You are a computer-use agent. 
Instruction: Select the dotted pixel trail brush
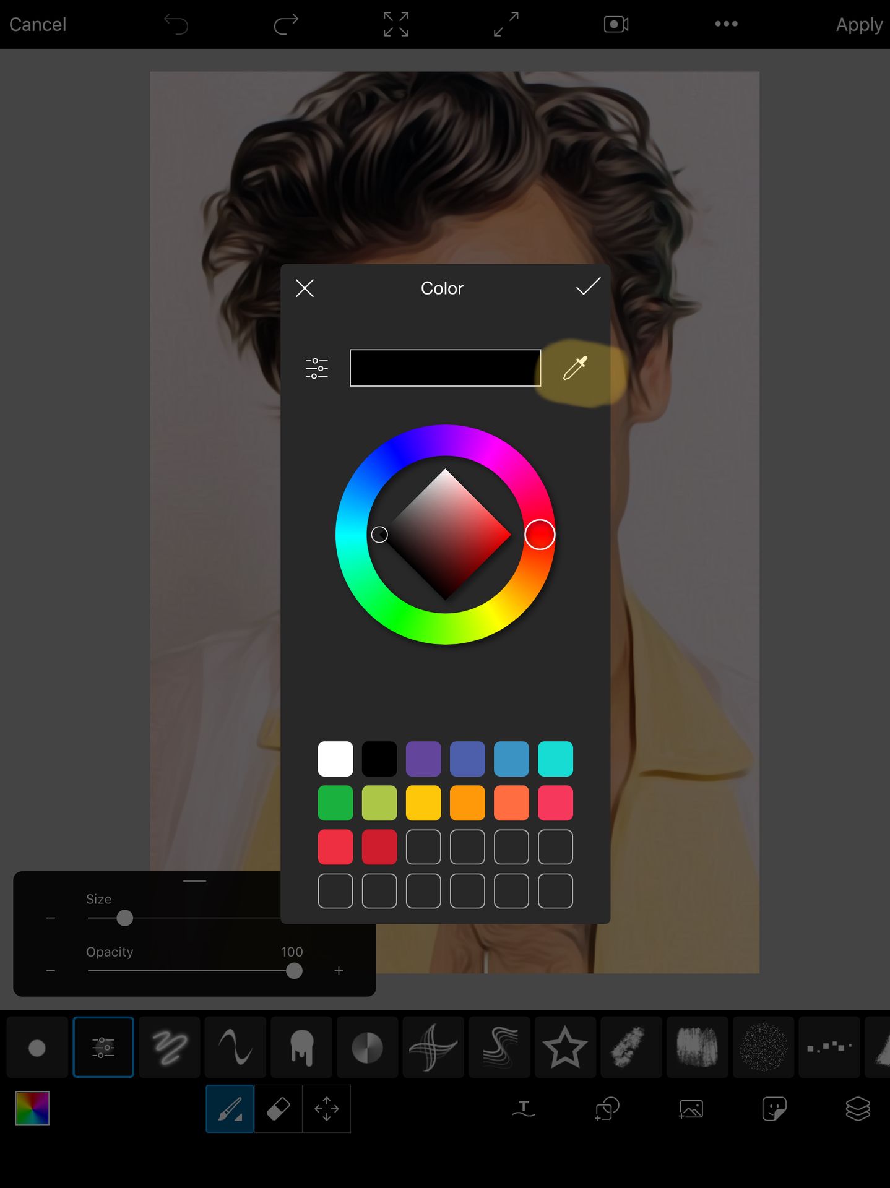point(829,1048)
